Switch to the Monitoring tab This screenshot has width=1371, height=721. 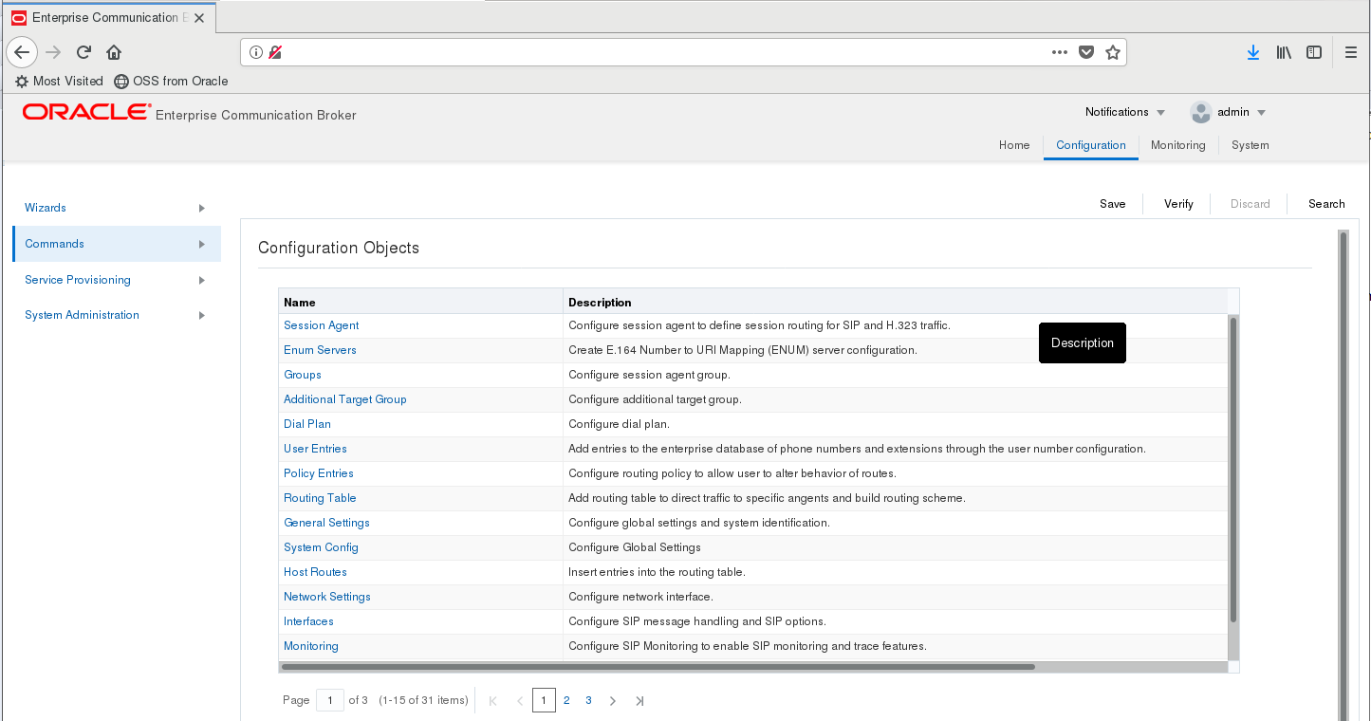[1177, 145]
